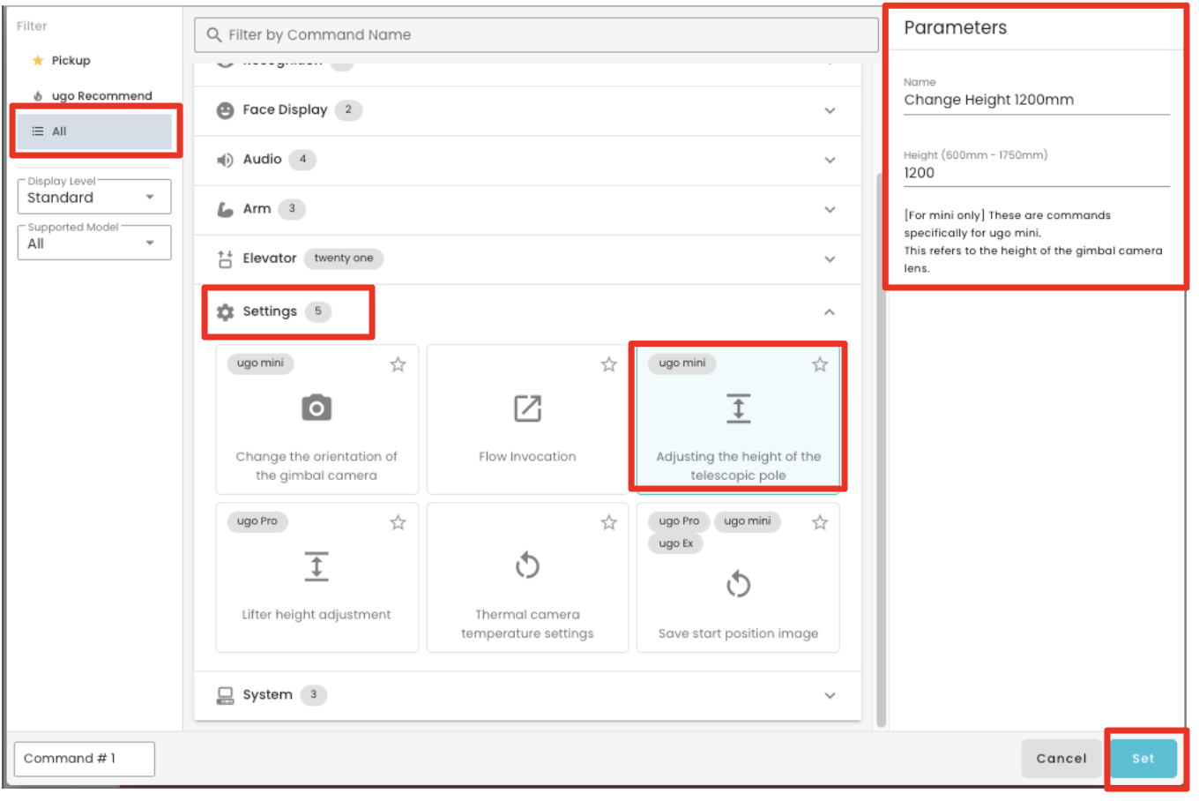Image resolution: width=1199 pixels, height=801 pixels.
Task: Click the Parameters panel heading
Action: [x=956, y=27]
